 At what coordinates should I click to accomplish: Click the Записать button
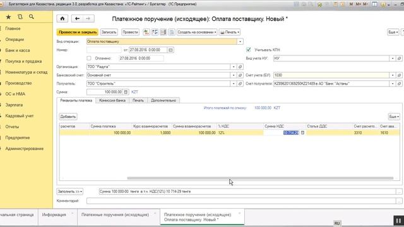109,32
